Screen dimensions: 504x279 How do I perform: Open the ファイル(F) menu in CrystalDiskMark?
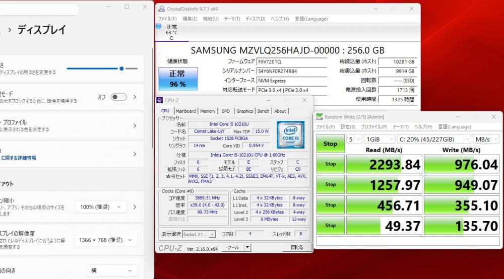[325, 127]
